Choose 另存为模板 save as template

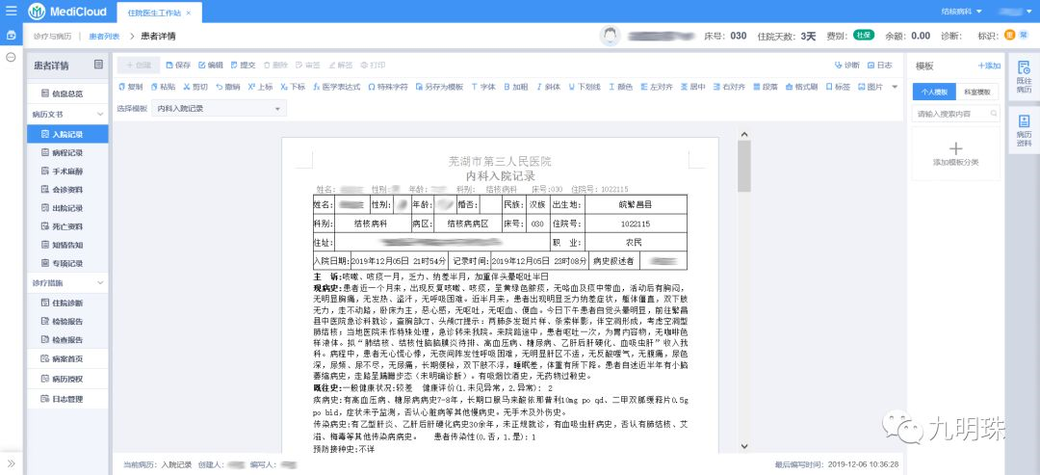click(440, 87)
